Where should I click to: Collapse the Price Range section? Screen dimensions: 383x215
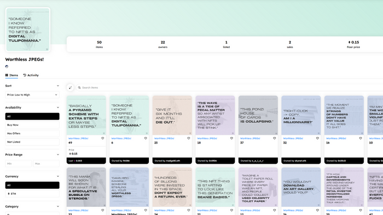click(58, 154)
